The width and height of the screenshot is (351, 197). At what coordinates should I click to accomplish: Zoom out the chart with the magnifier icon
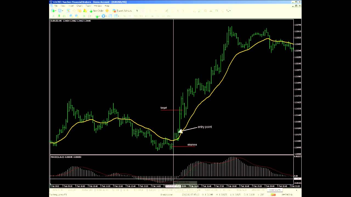[x=77, y=16]
